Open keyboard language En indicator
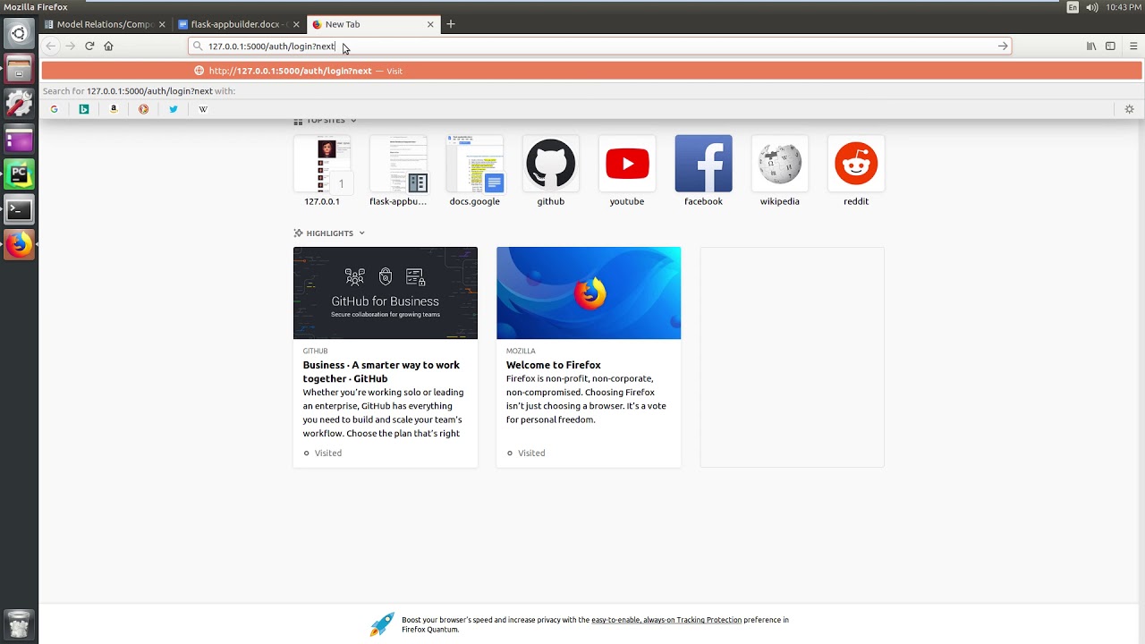Image resolution: width=1145 pixels, height=644 pixels. pyautogui.click(x=1073, y=7)
